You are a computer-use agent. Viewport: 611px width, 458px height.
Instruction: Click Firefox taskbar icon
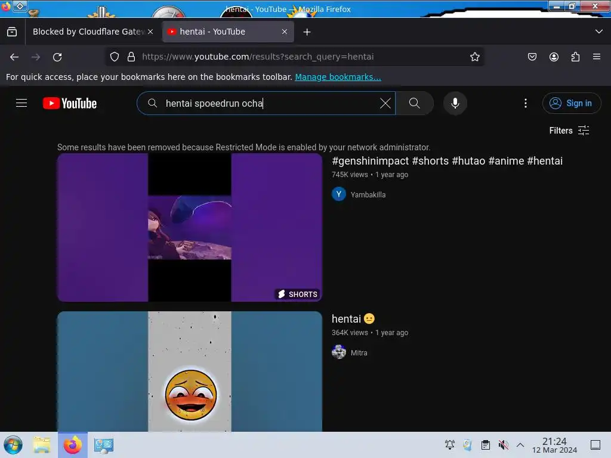tap(73, 445)
